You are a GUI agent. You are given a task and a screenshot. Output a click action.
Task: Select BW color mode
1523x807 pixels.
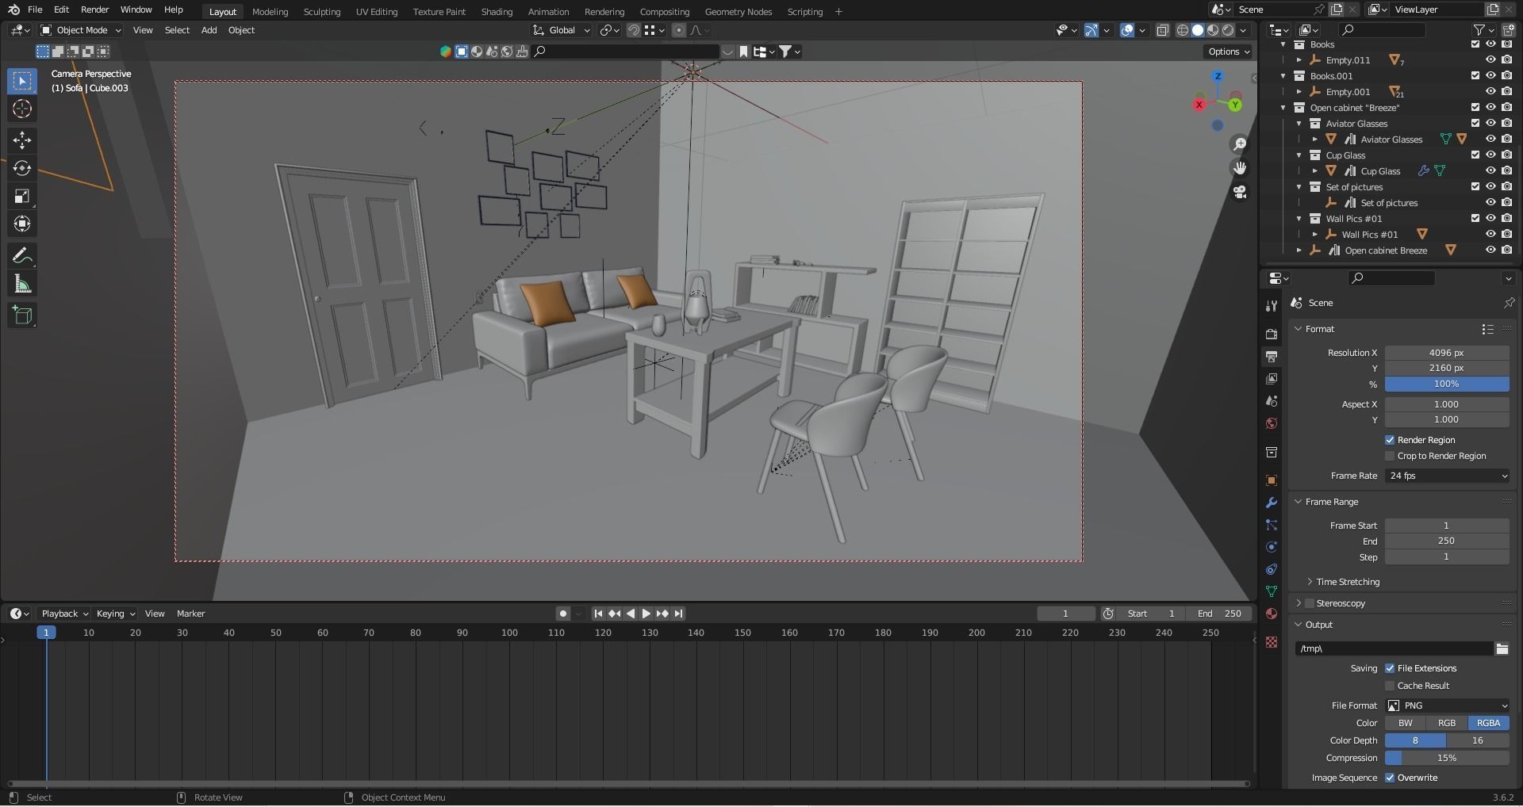1405,723
